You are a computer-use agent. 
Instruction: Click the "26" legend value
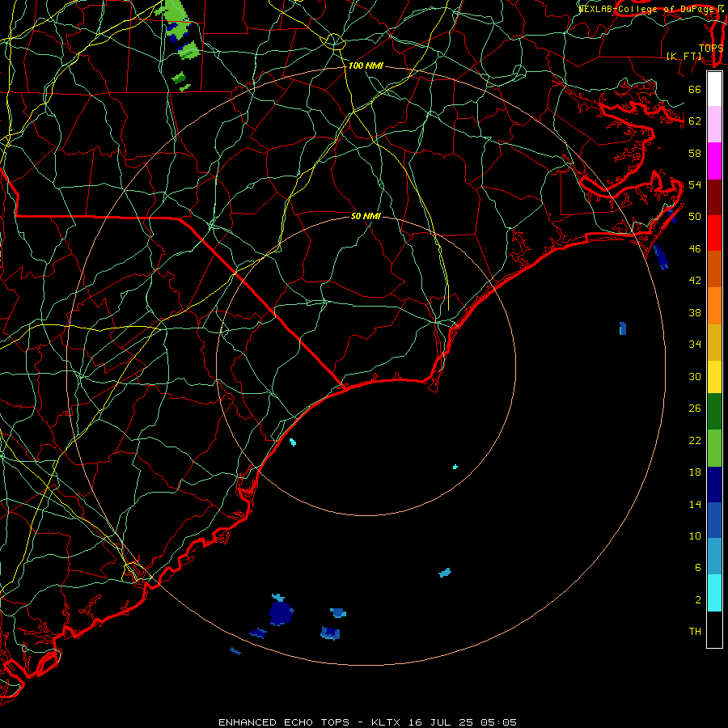pos(695,408)
